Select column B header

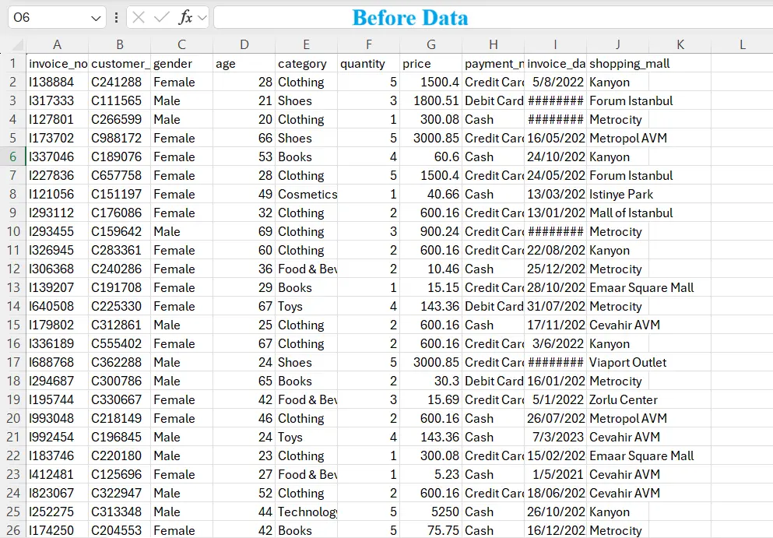(119, 45)
